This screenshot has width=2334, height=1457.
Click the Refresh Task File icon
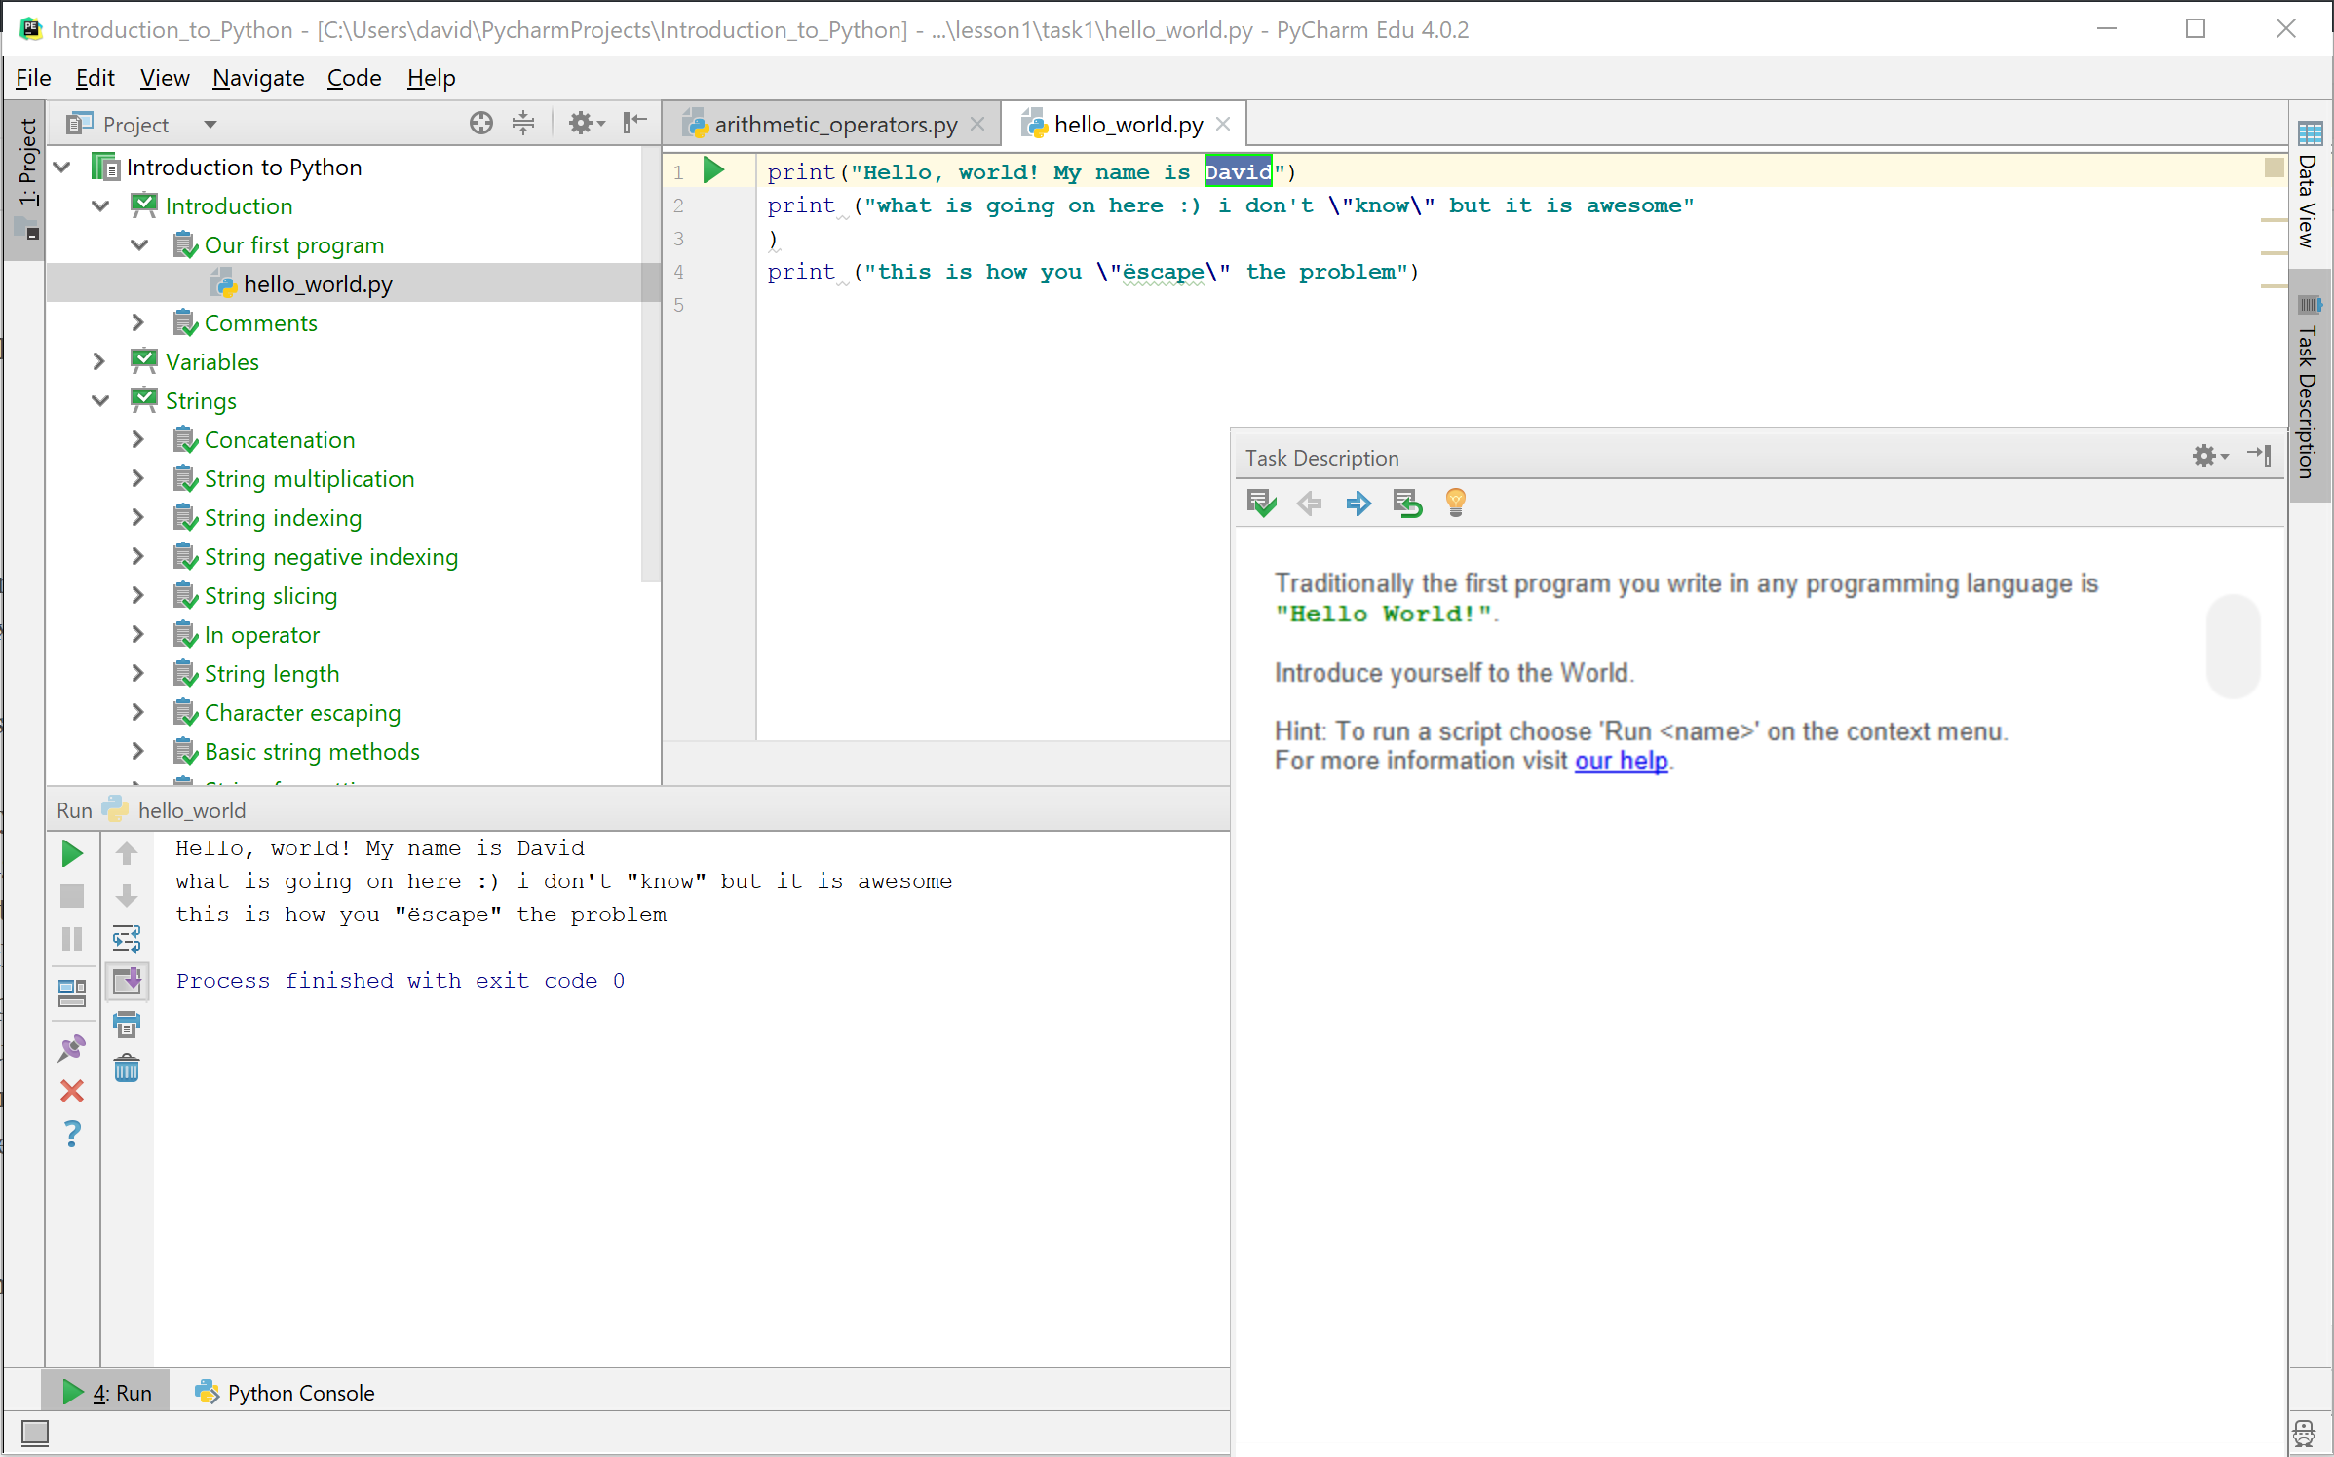(x=1407, y=504)
